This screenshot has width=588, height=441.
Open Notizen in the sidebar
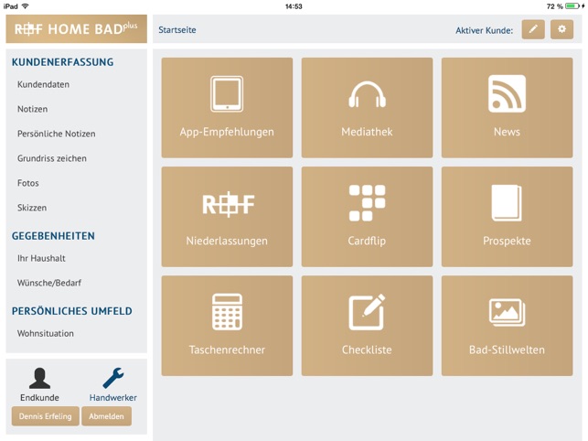tap(32, 109)
